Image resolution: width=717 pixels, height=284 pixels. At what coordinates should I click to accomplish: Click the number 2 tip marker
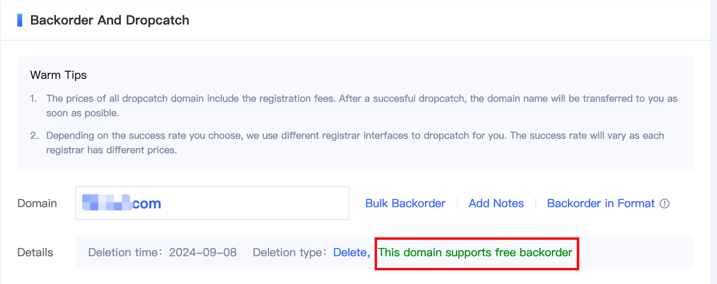(34, 136)
